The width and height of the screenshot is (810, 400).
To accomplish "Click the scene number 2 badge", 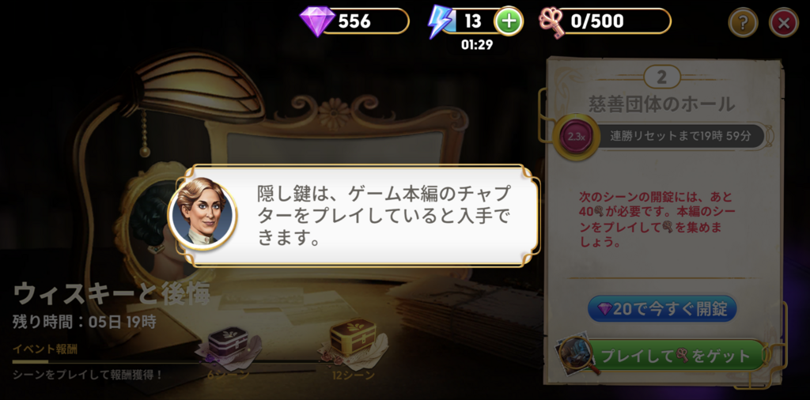I will (x=662, y=77).
